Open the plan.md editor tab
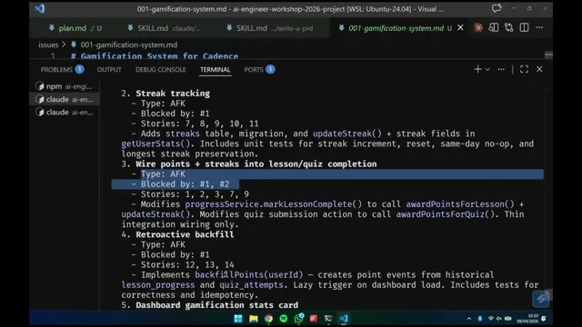Image resolution: width=582 pixels, height=327 pixels. pos(75,28)
